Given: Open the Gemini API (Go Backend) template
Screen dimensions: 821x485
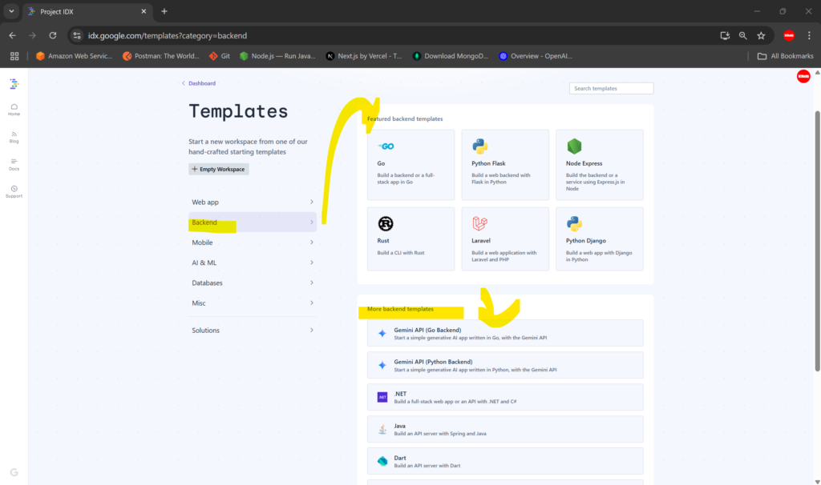Looking at the screenshot, I should point(505,334).
